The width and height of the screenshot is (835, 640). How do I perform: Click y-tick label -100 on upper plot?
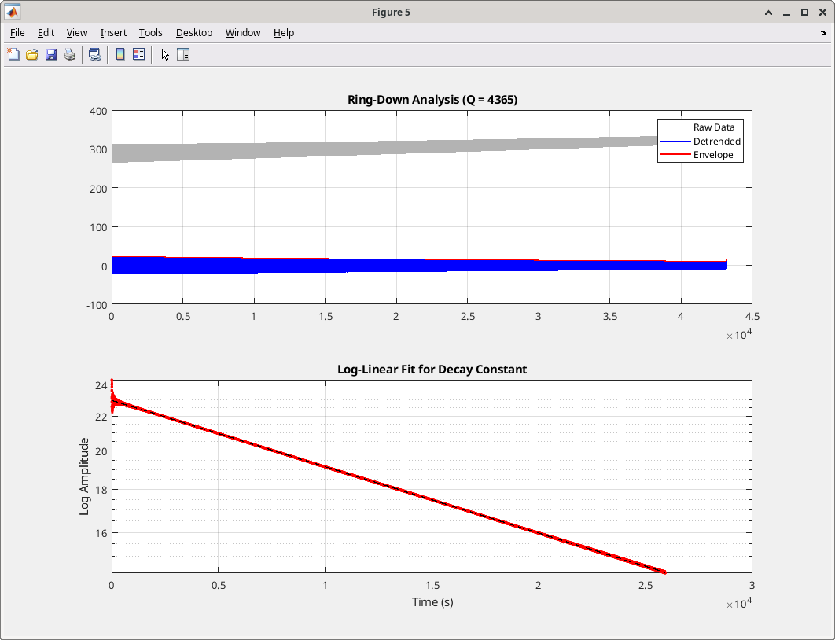click(97, 305)
